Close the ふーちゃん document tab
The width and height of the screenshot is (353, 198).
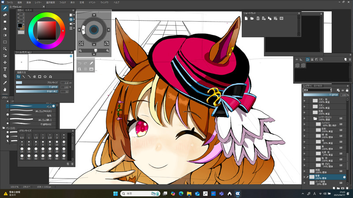[x=44, y=7]
